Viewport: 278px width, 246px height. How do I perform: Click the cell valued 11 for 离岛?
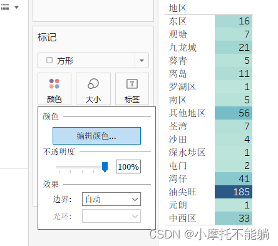pos(234,73)
